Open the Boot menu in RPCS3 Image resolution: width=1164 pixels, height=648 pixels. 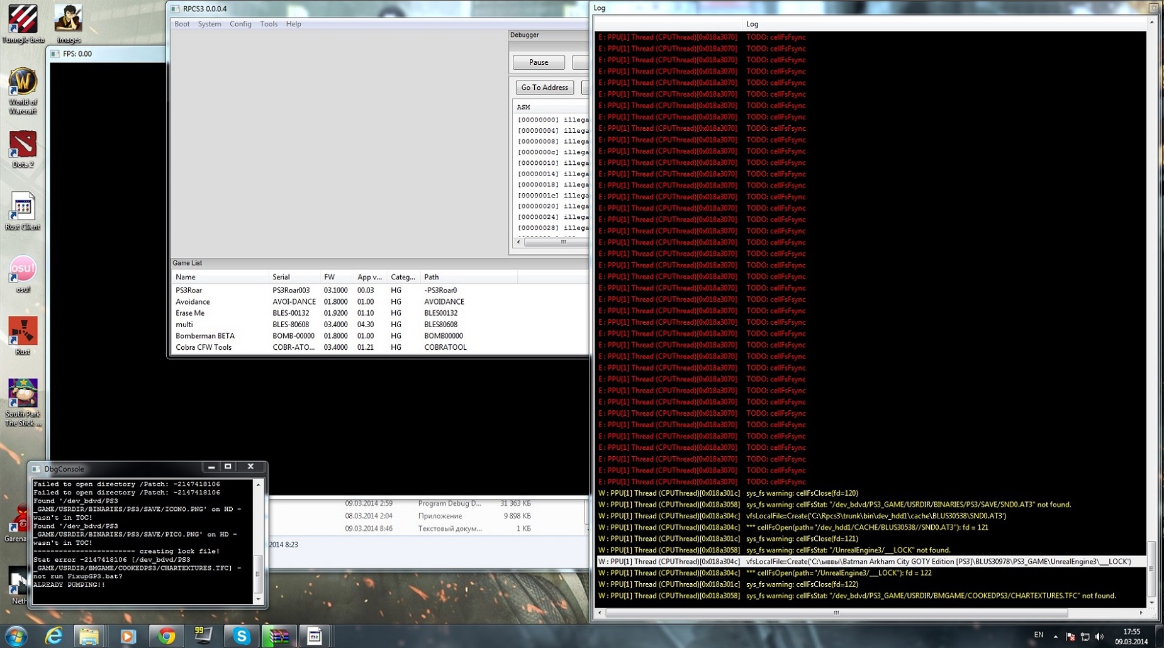point(182,24)
